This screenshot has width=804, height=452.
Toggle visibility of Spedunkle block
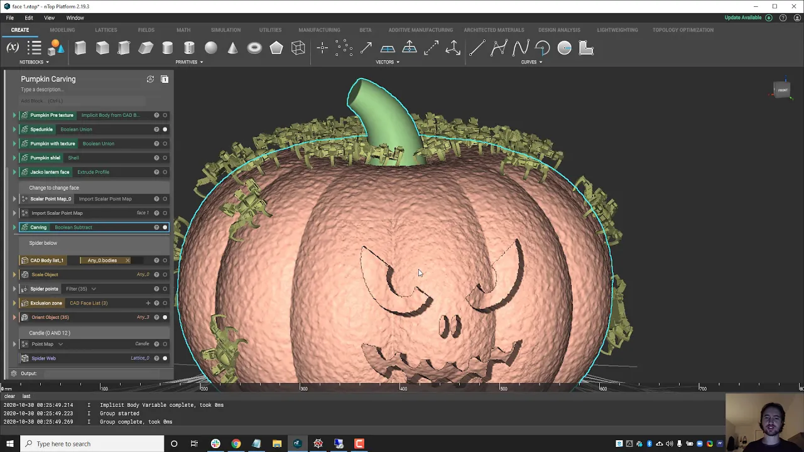pos(165,129)
